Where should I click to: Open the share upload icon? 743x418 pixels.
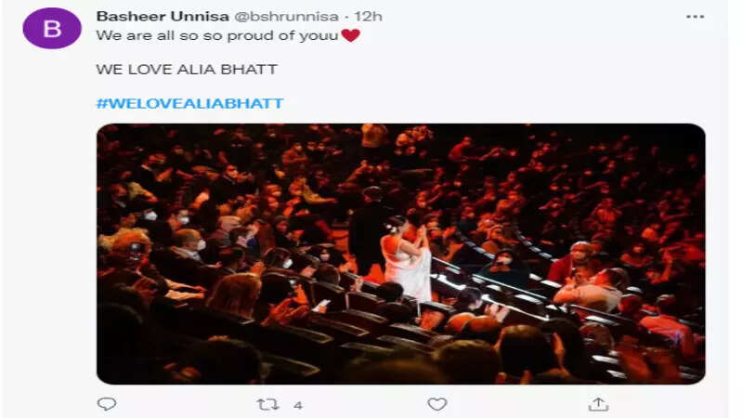click(x=598, y=404)
